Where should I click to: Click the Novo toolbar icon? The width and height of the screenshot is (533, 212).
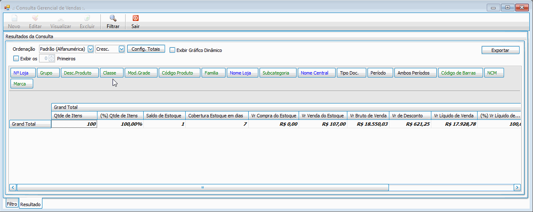(x=14, y=18)
